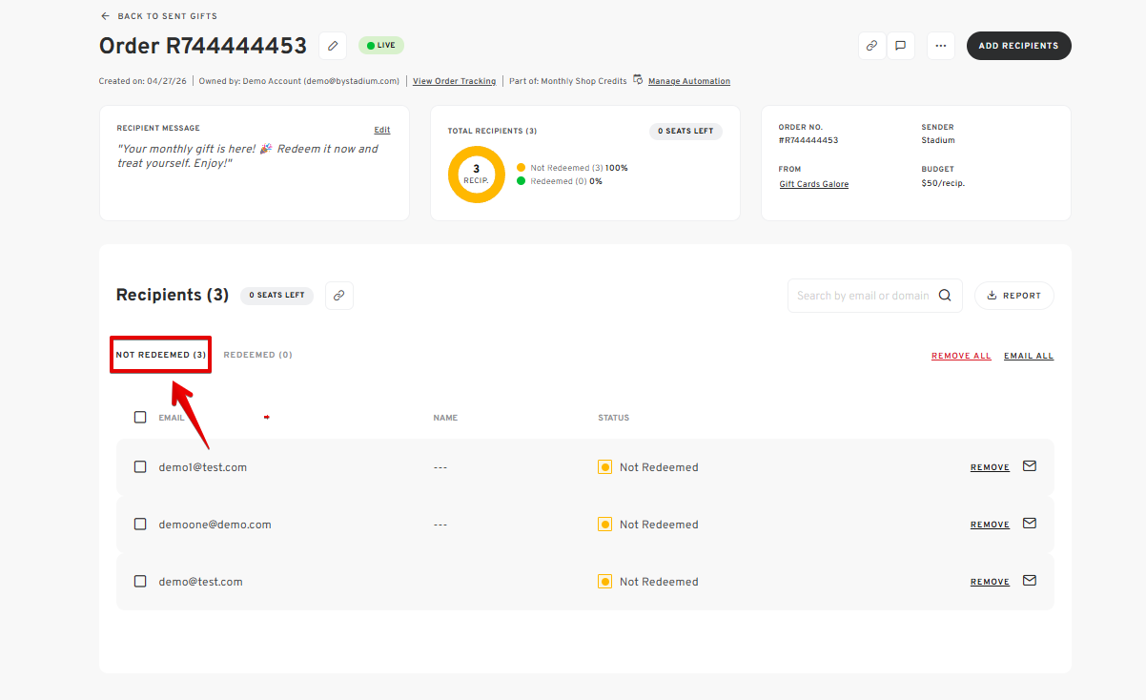Click the email demo@test.com
This screenshot has width=1146, height=700.
[x=200, y=582]
